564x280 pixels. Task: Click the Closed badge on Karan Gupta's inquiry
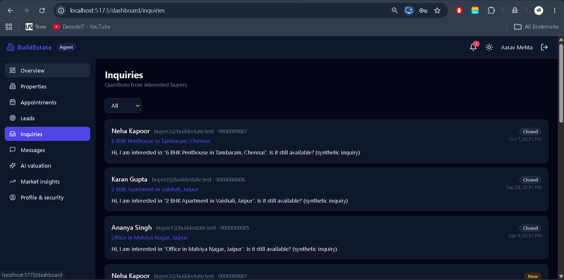(x=530, y=180)
